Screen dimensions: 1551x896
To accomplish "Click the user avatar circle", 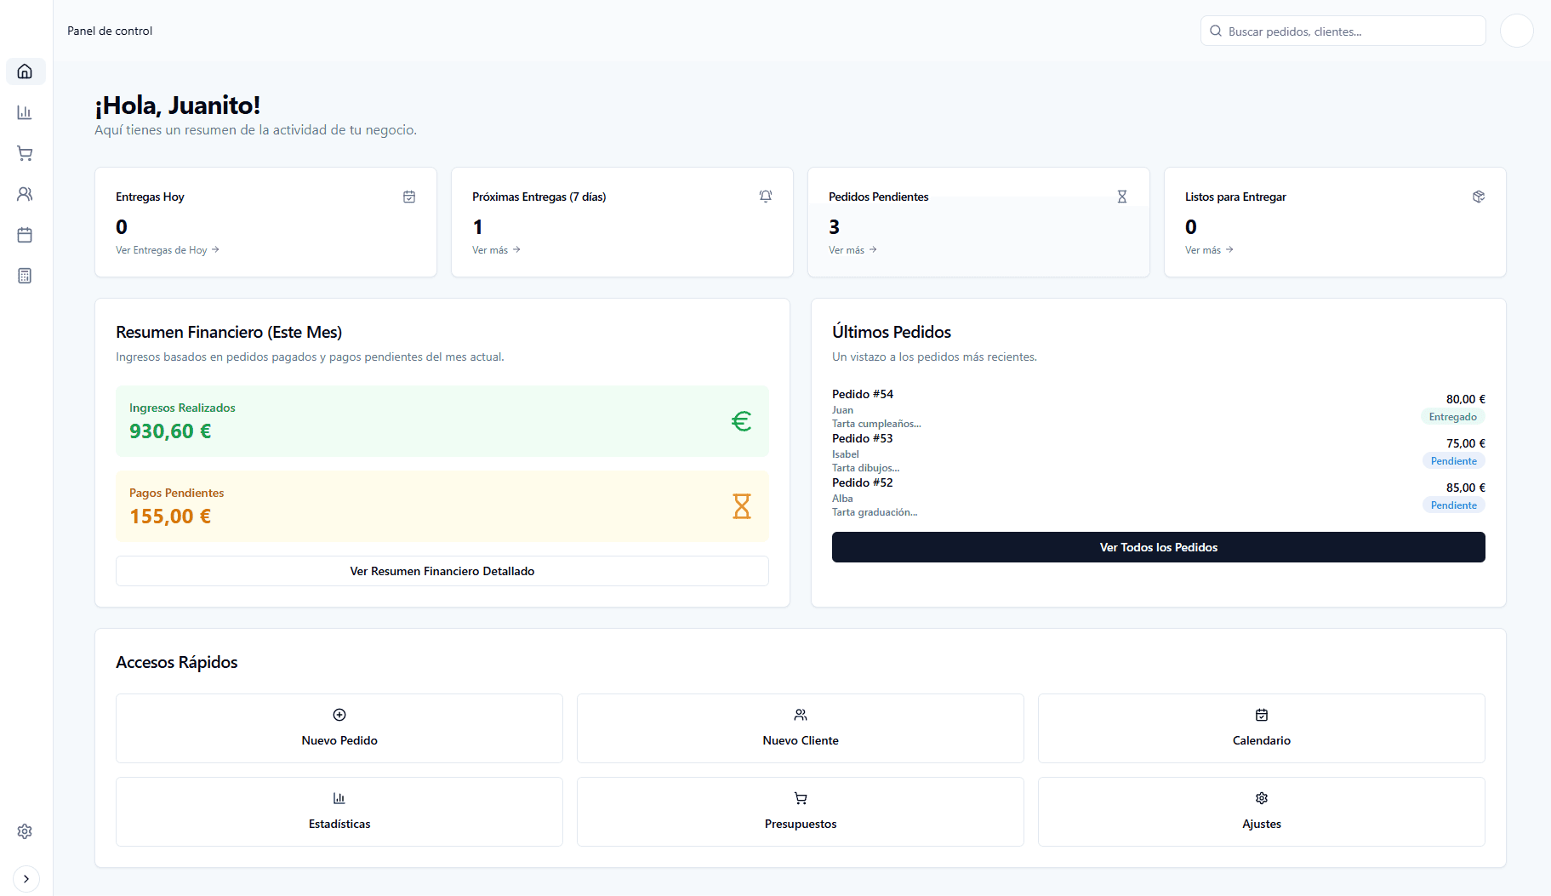I will pyautogui.click(x=1516, y=31).
